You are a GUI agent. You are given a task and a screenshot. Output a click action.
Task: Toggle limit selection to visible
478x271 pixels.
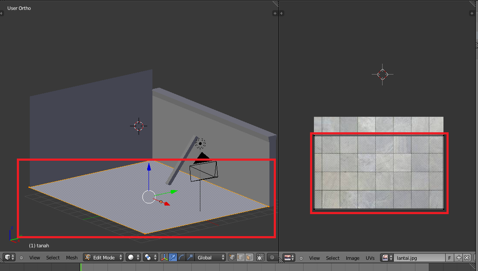click(x=260, y=257)
